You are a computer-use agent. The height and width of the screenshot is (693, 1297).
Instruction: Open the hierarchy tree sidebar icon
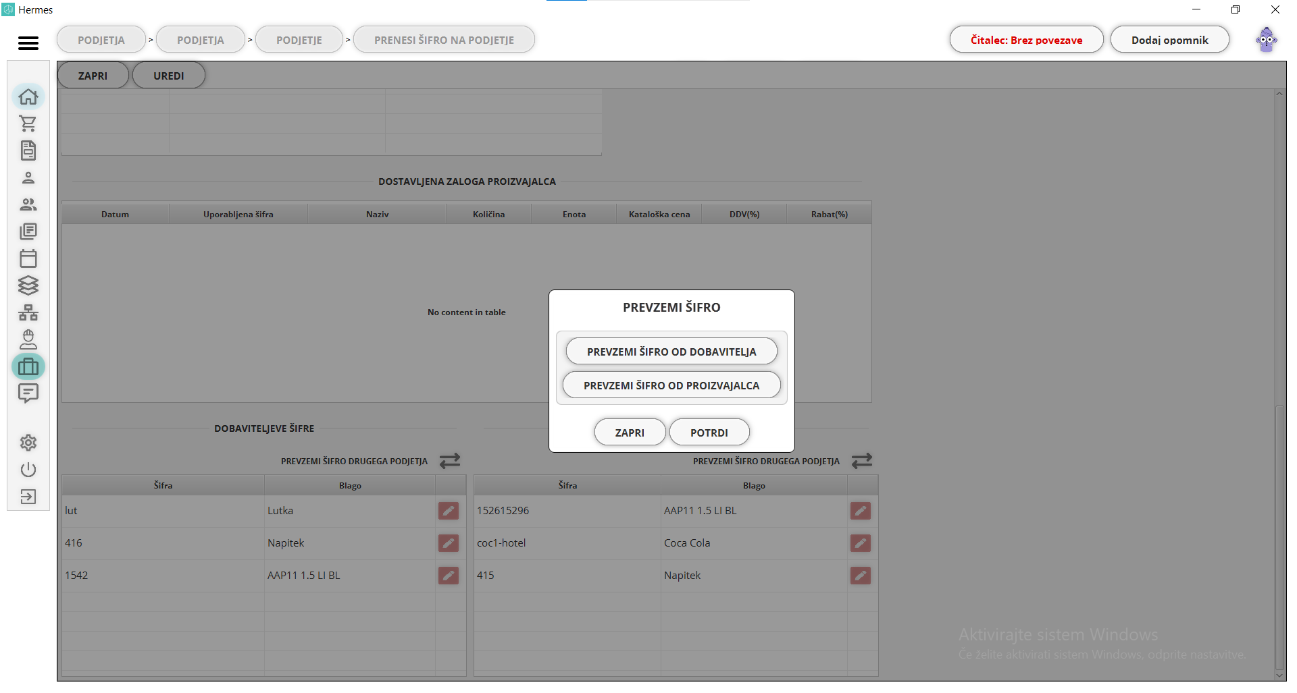click(28, 312)
